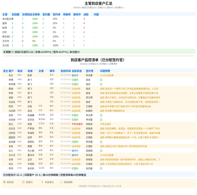Click 洽谈失败 status in 薛强 row
Screen dimensions: 197x195
(76, 89)
